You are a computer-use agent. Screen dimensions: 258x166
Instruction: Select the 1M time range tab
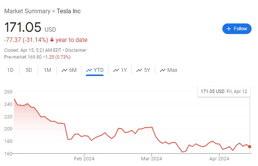point(47,70)
